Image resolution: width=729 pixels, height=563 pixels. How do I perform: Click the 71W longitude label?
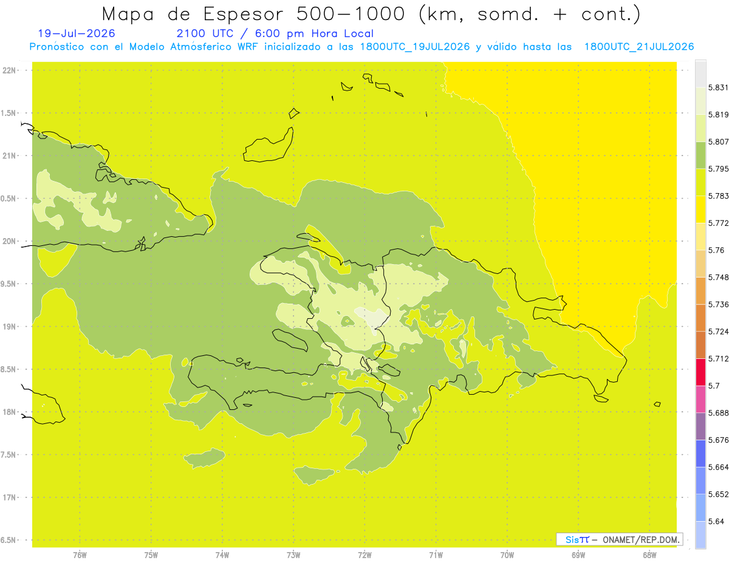click(x=436, y=554)
